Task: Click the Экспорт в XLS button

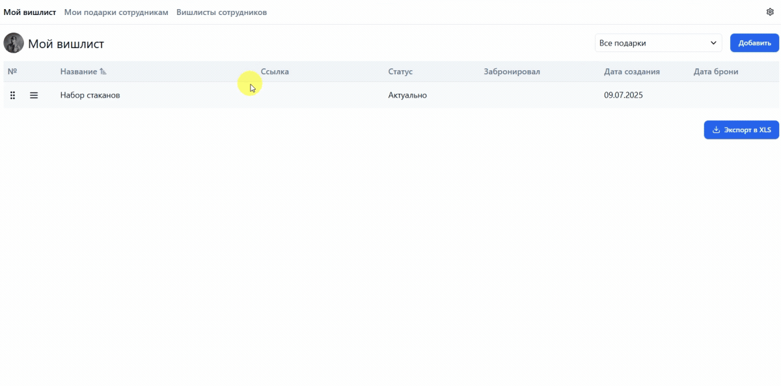Action: click(x=741, y=130)
